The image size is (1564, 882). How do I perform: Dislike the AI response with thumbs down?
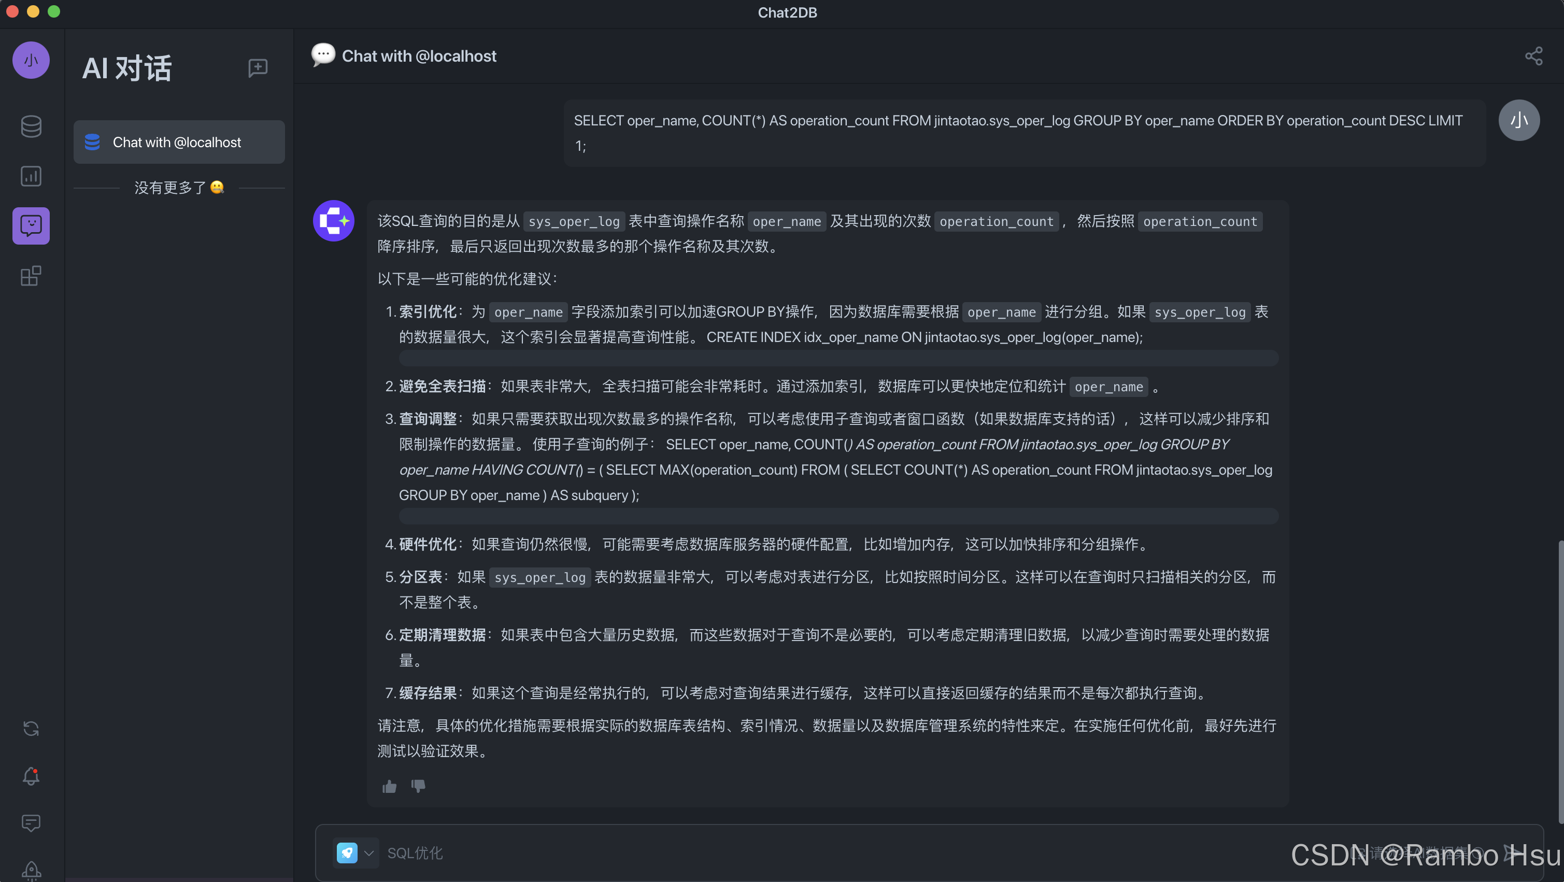pyautogui.click(x=418, y=787)
